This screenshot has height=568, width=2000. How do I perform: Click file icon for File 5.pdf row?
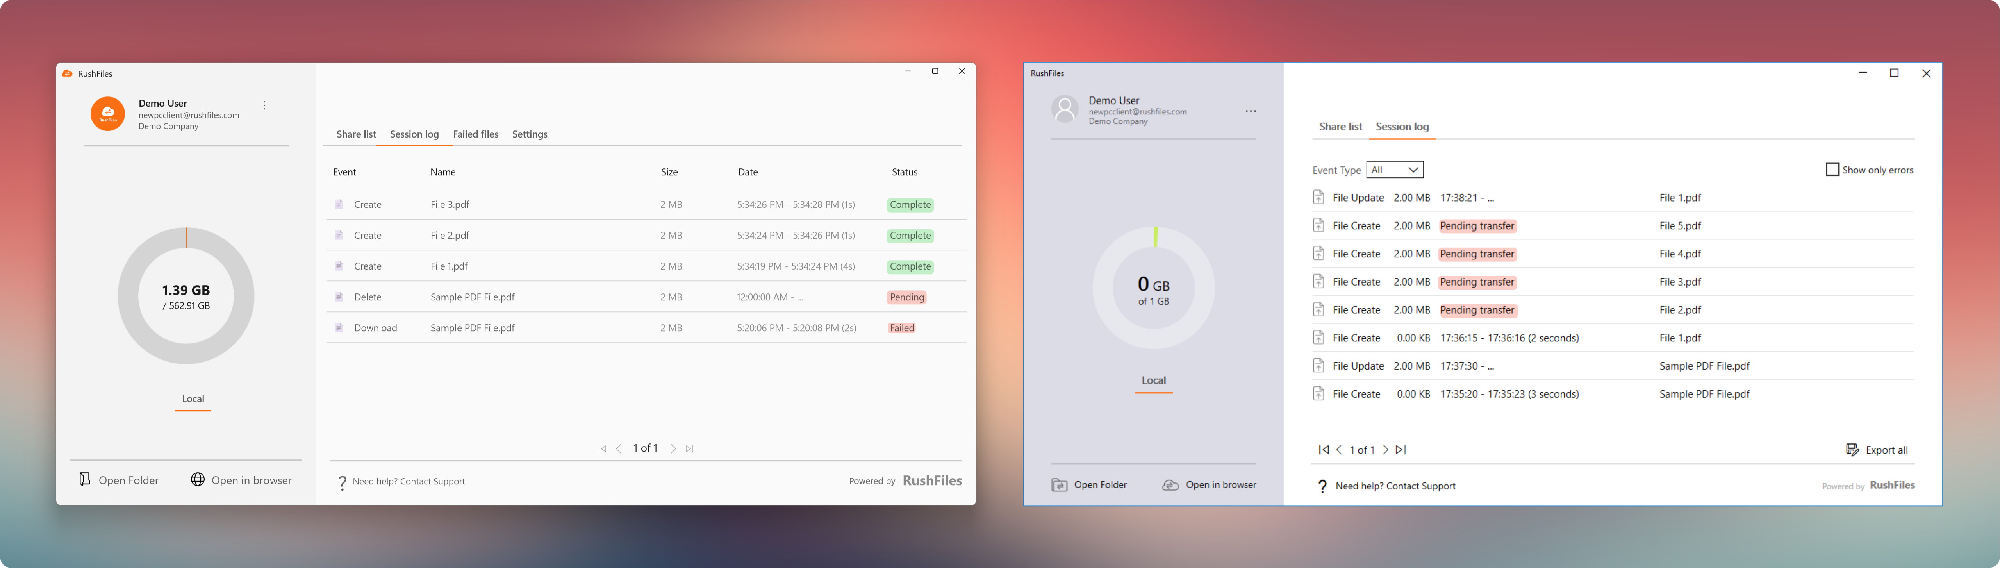[x=1318, y=226]
